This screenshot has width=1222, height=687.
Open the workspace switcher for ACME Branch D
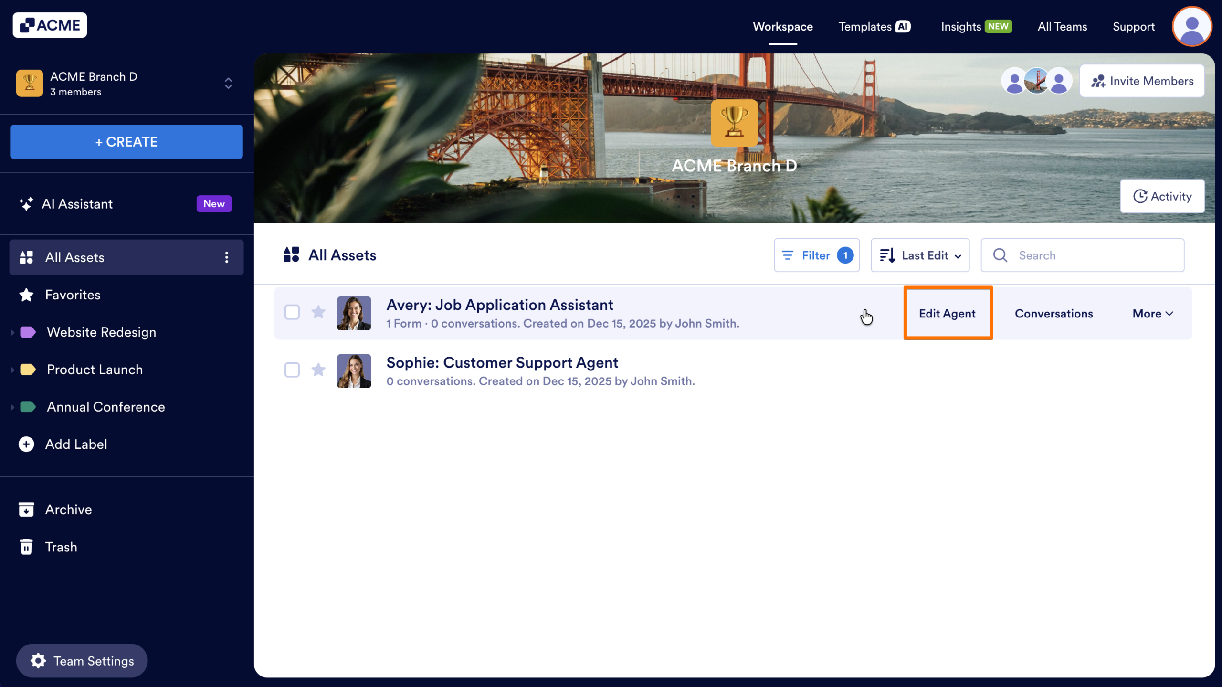(228, 83)
